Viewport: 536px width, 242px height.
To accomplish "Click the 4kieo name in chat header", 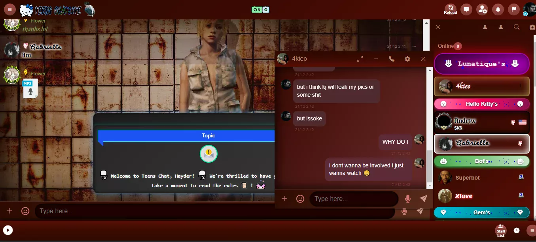I will [x=299, y=59].
